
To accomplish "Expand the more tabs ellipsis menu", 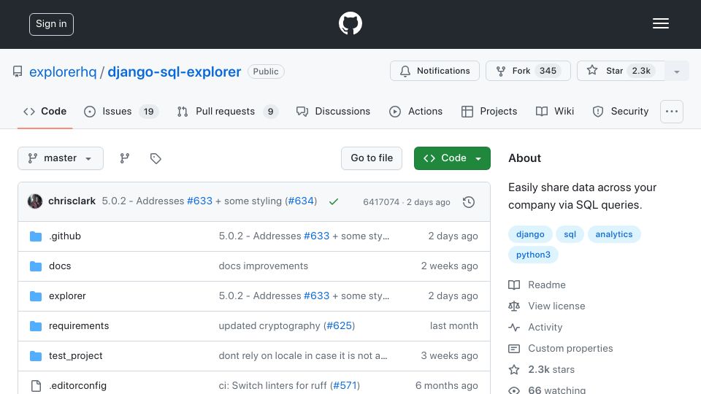I will (x=672, y=111).
